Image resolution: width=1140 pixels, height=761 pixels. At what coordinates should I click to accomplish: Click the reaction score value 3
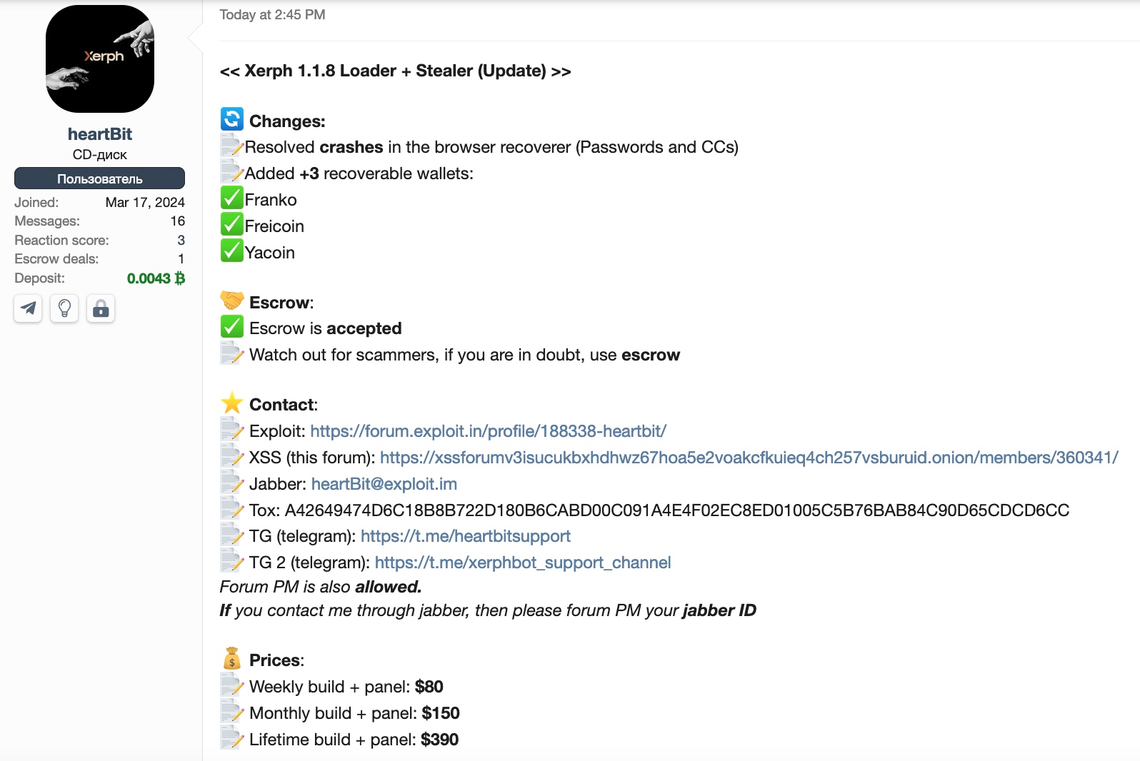181,241
